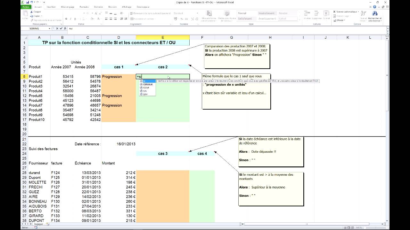410x230 pixels.
Task: Open the Affichage ribbon tab
Action: pos(127,7)
